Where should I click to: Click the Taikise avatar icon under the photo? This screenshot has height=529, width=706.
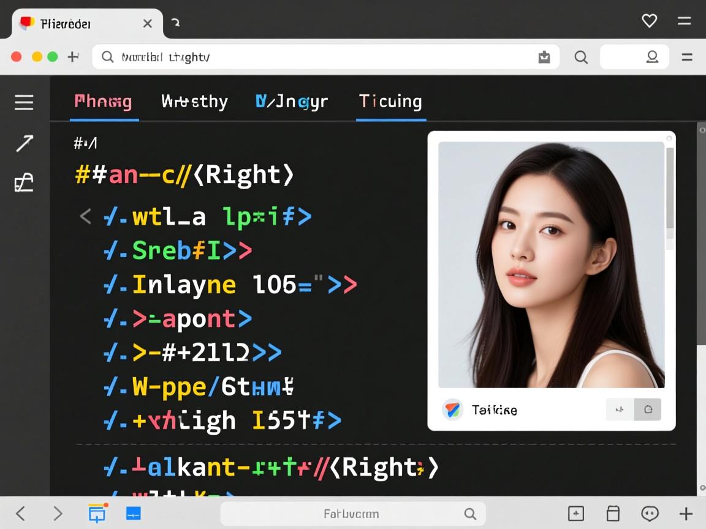[x=452, y=410]
